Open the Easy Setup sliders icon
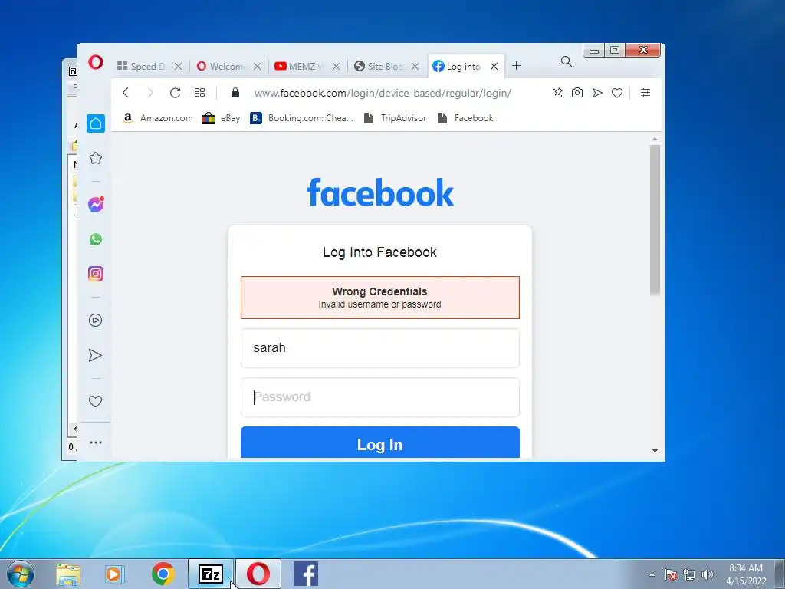Screen dimensions: 785x589 point(645,93)
